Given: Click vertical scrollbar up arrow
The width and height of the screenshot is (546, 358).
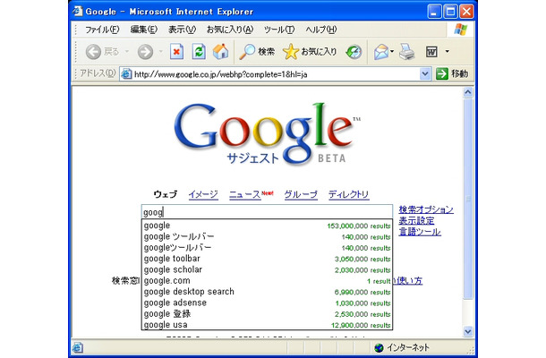Looking at the screenshot, I should (x=467, y=92).
